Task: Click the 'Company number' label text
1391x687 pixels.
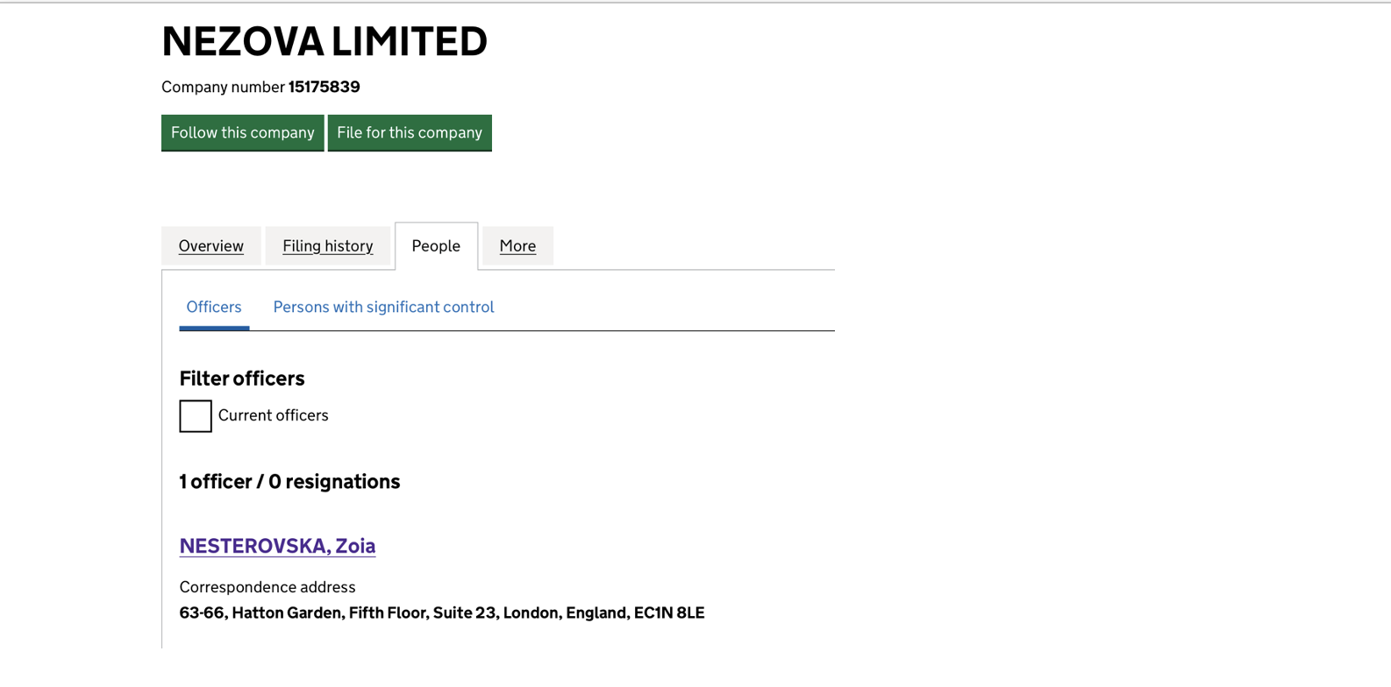Action: (x=223, y=87)
